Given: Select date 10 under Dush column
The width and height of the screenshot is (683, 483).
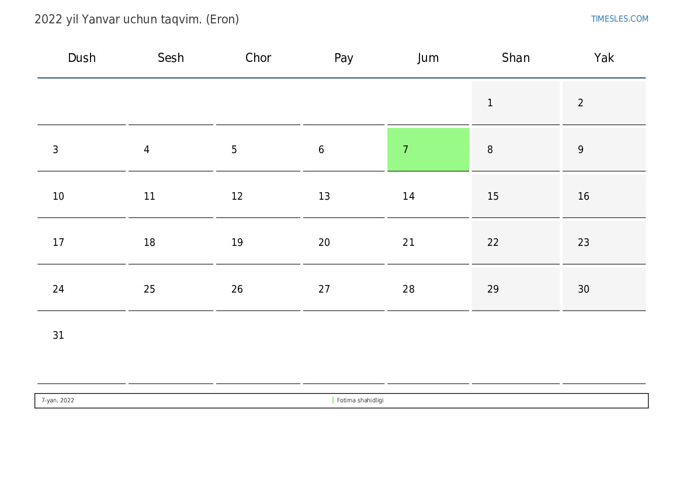Looking at the screenshot, I should pyautogui.click(x=82, y=196).
